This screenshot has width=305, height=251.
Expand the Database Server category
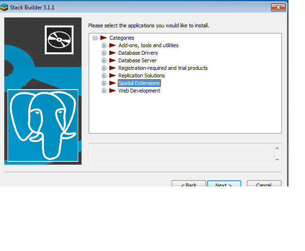point(104,61)
